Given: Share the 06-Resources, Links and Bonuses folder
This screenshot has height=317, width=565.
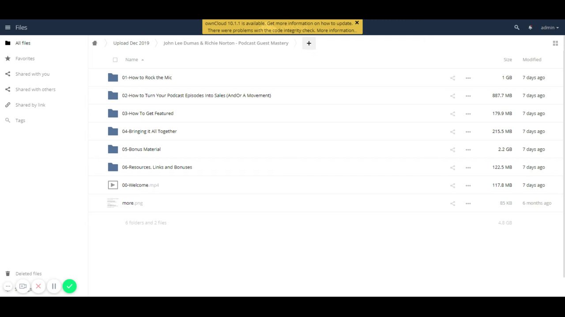Looking at the screenshot, I should point(452,167).
